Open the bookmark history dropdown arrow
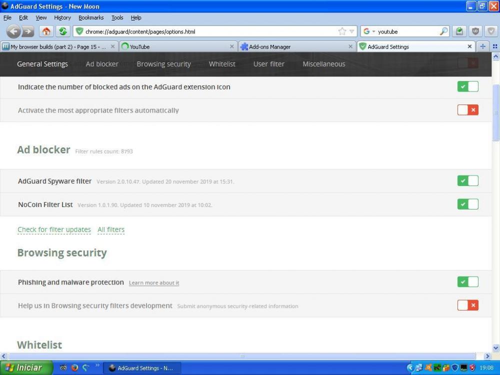Image resolution: width=500 pixels, height=375 pixels. pos(351,31)
